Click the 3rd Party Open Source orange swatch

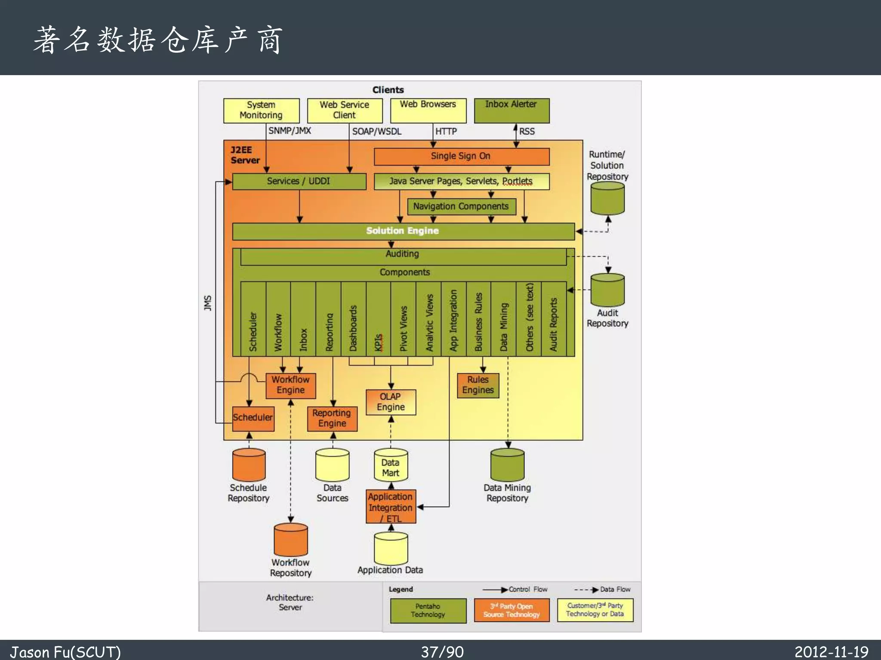point(511,611)
